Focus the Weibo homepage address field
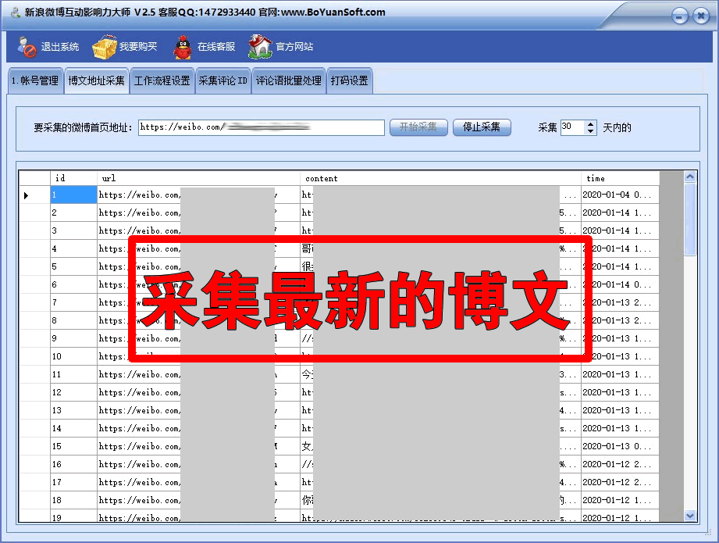The width and height of the screenshot is (719, 543). pyautogui.click(x=262, y=127)
